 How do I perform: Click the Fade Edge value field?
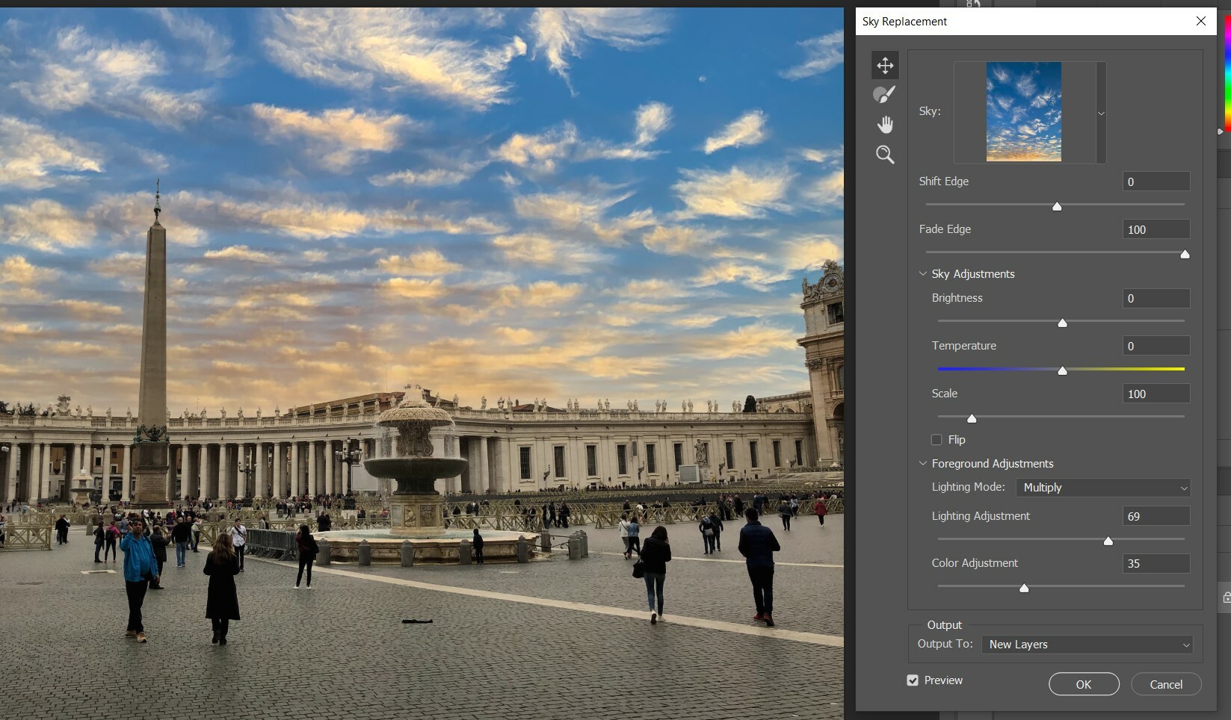(x=1156, y=229)
